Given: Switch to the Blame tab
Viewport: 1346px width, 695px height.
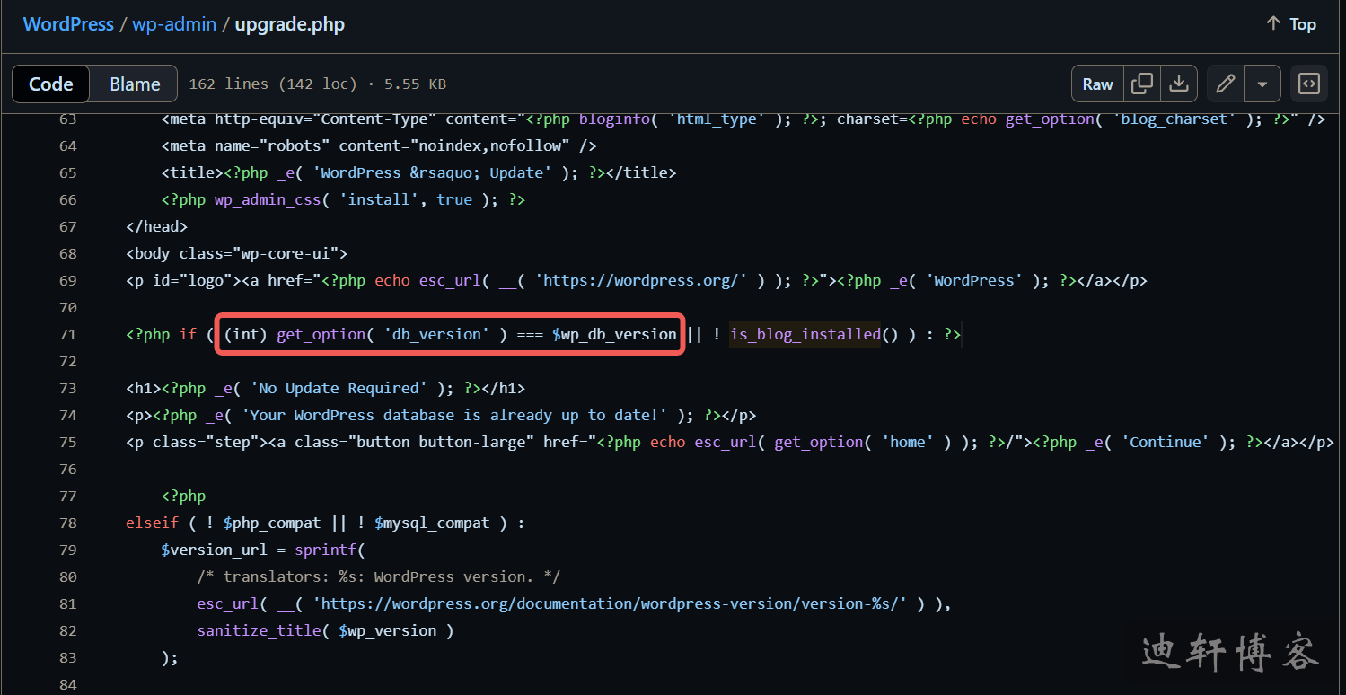Looking at the screenshot, I should coord(135,84).
